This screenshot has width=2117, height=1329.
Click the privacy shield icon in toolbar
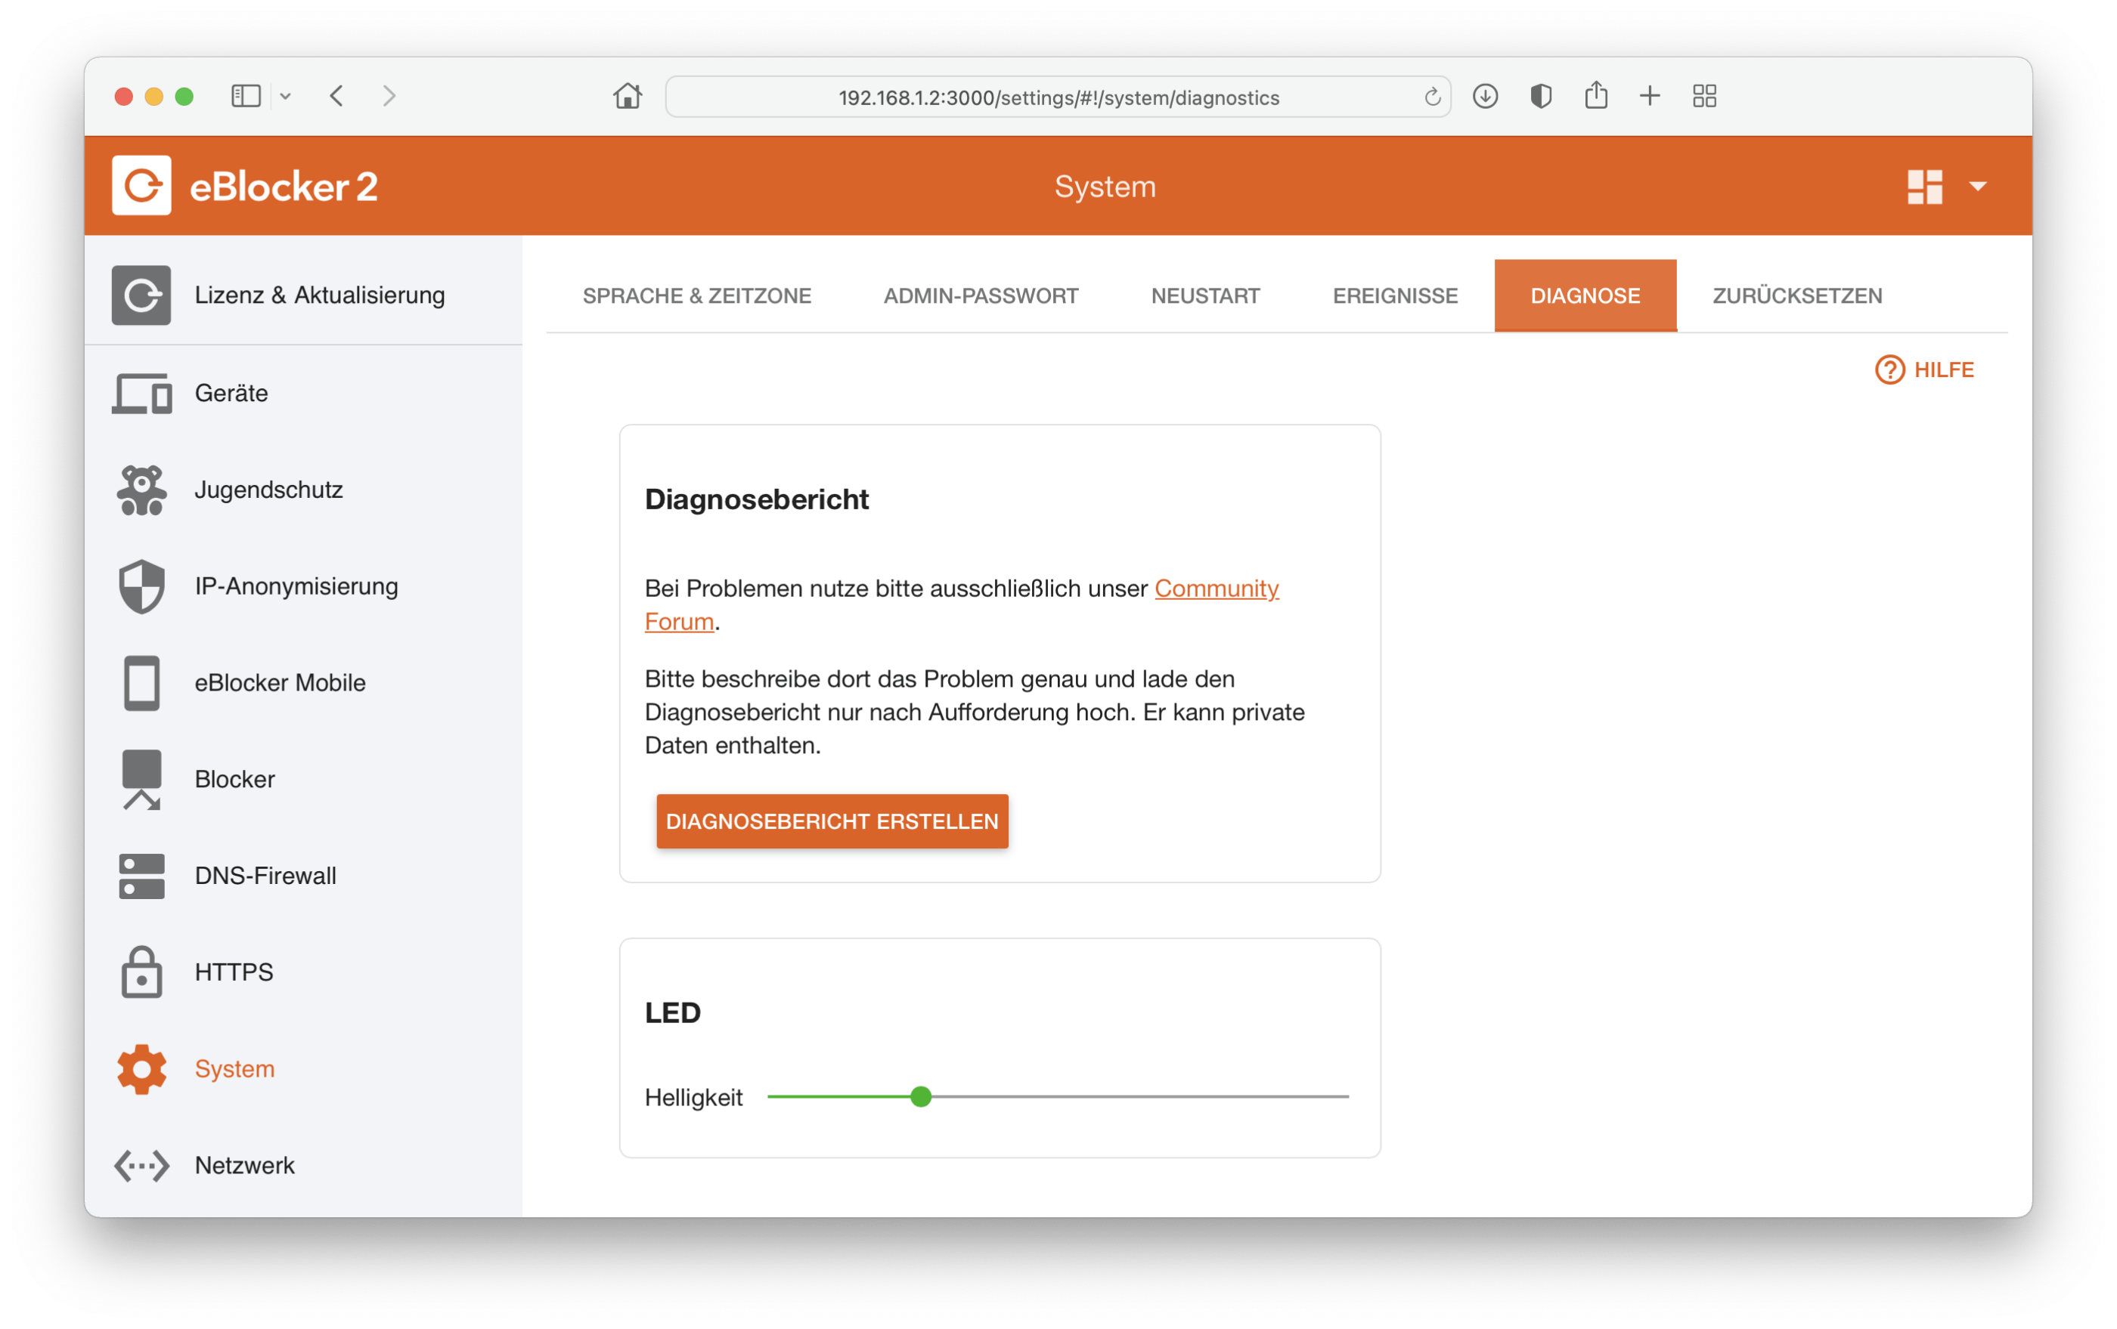click(x=1540, y=96)
